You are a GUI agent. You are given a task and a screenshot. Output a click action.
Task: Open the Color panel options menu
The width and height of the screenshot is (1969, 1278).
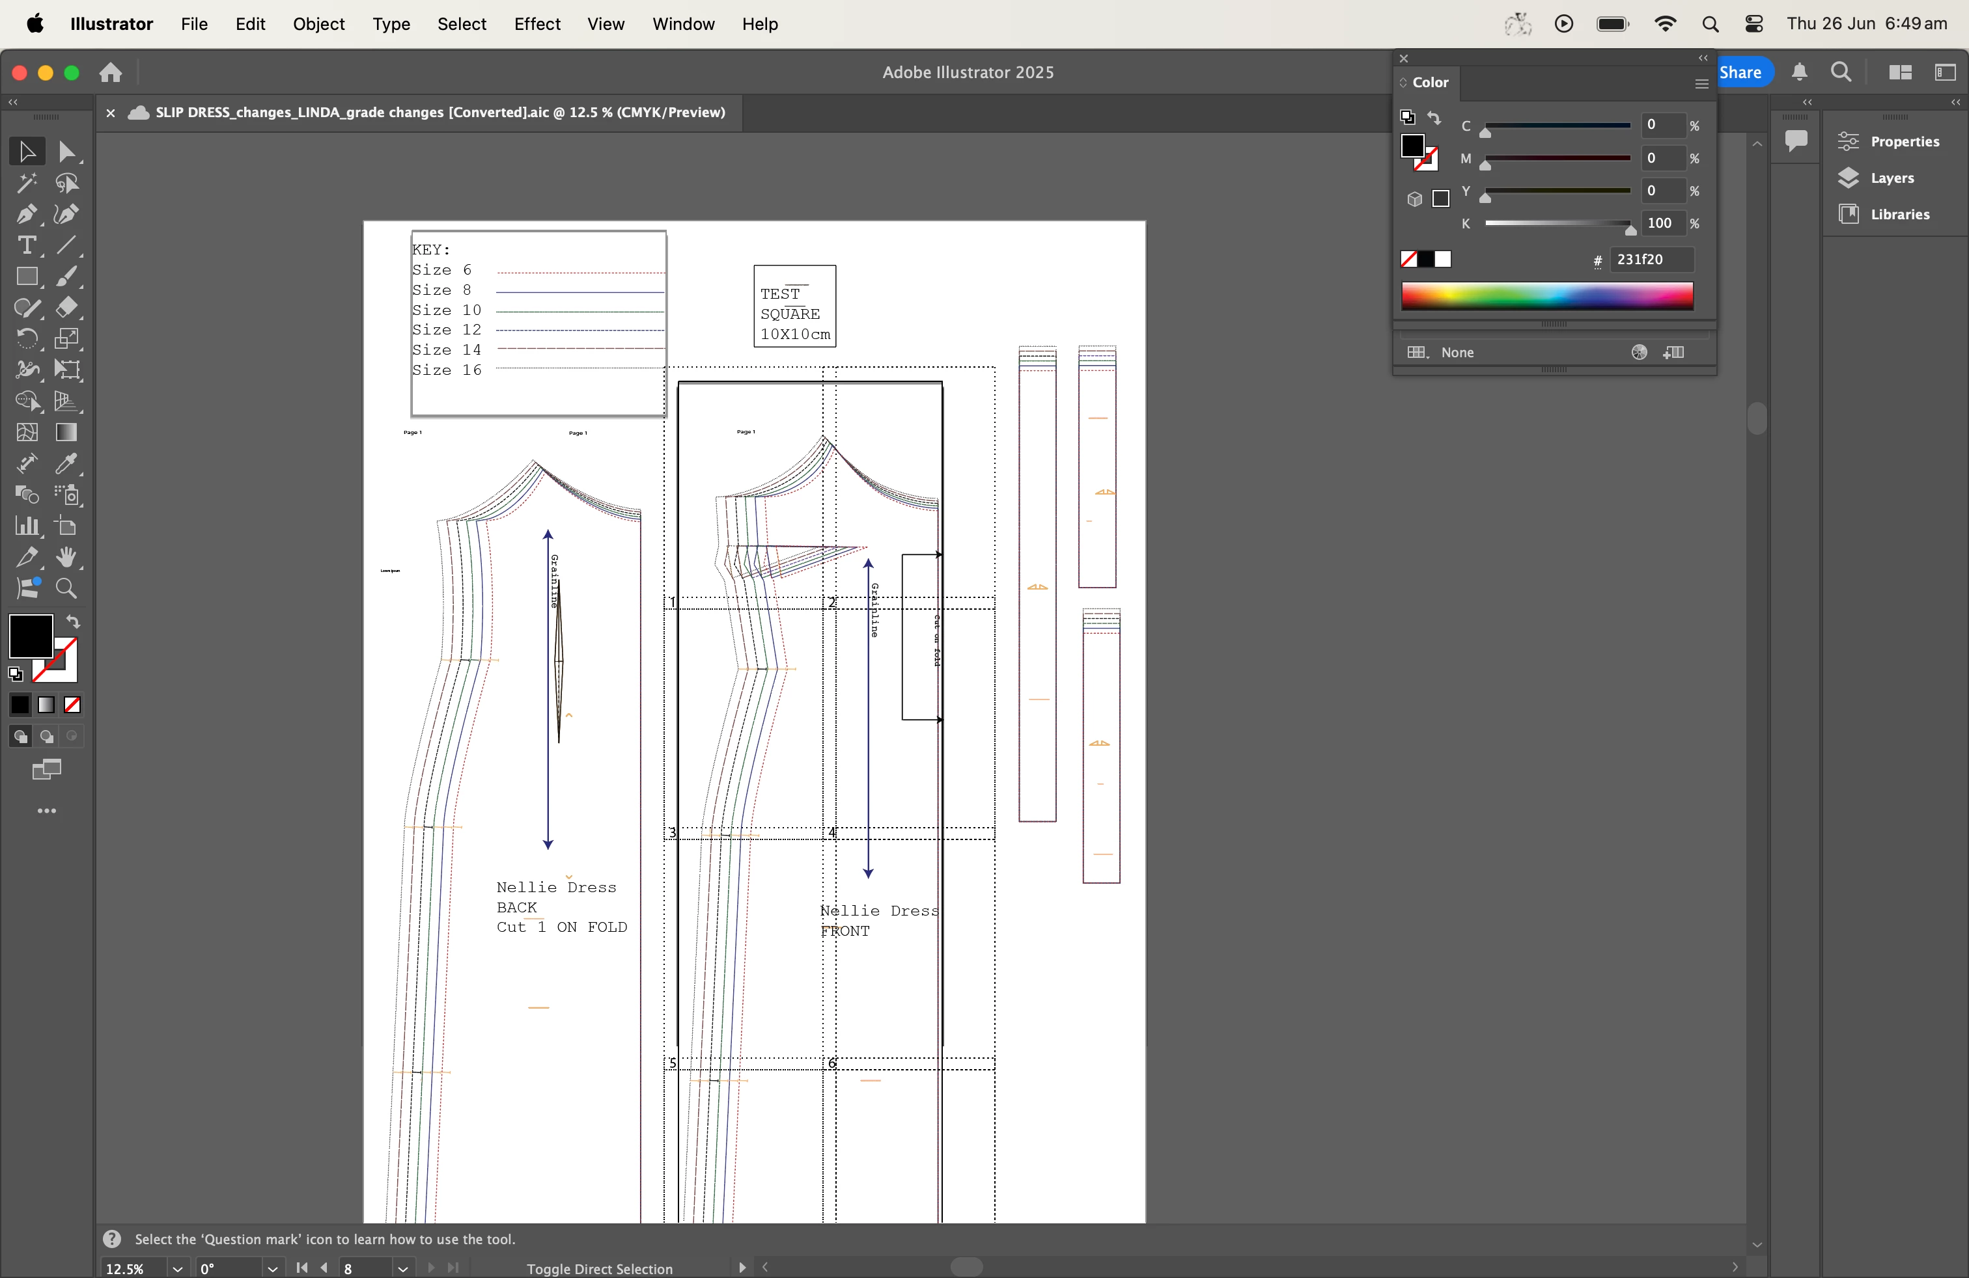coord(1701,83)
